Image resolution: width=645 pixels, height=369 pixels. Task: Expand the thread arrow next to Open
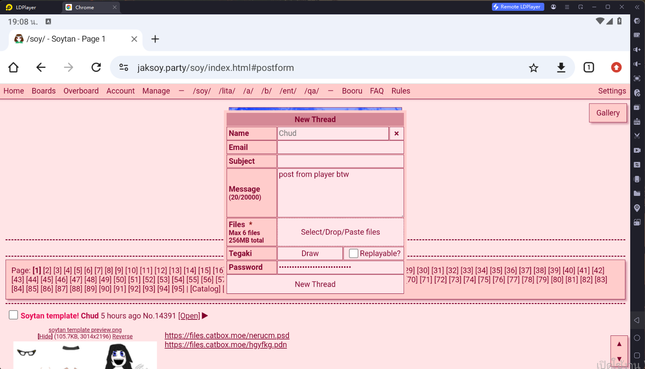(x=205, y=316)
